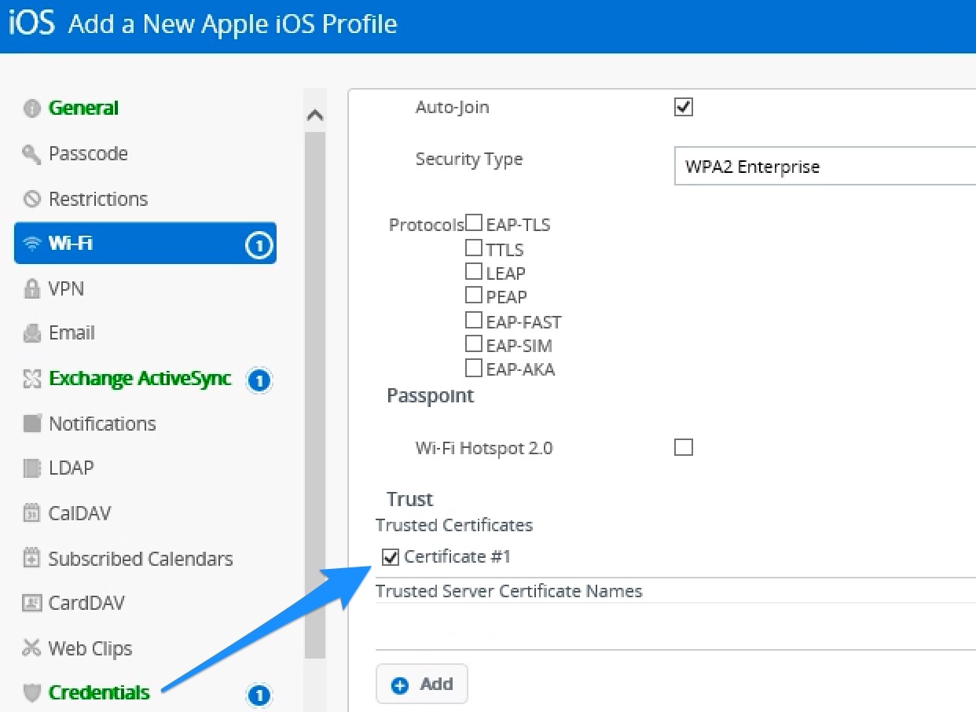Enable the EAP-TLS protocol checkbox
Image resolution: width=976 pixels, height=712 pixels.
[x=474, y=224]
